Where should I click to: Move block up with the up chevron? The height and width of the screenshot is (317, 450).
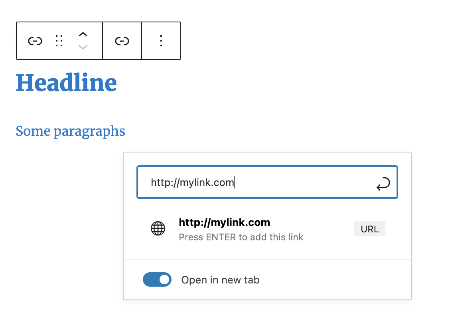[x=83, y=34]
